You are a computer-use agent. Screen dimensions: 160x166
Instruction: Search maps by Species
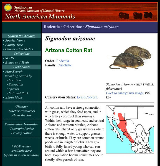[14, 89]
